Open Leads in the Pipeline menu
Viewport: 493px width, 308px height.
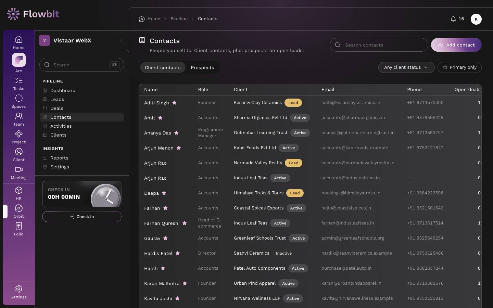(x=82, y=99)
